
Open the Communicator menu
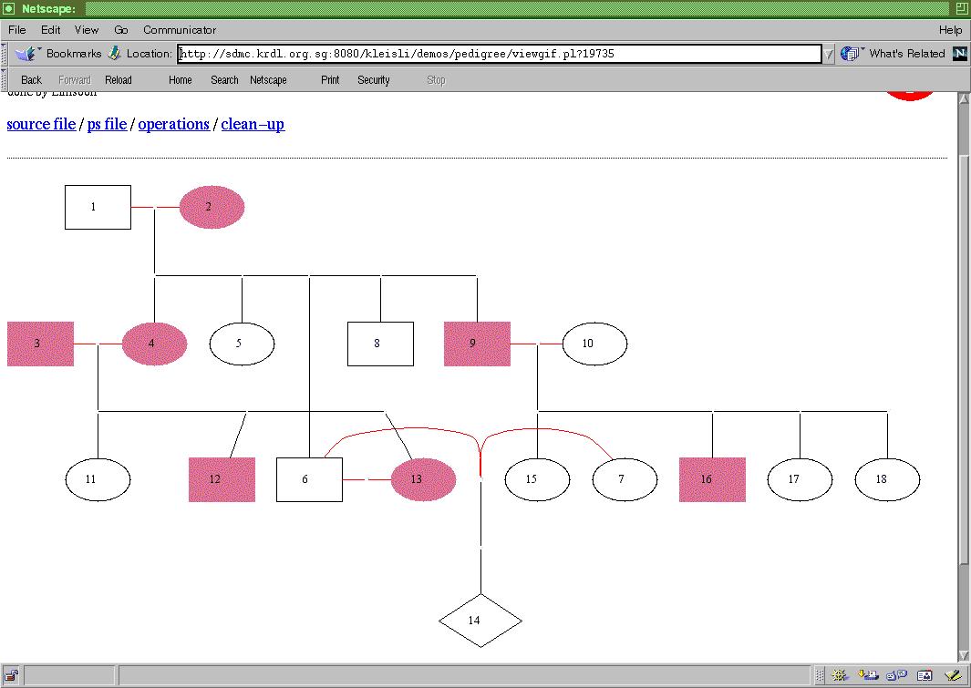click(x=180, y=30)
